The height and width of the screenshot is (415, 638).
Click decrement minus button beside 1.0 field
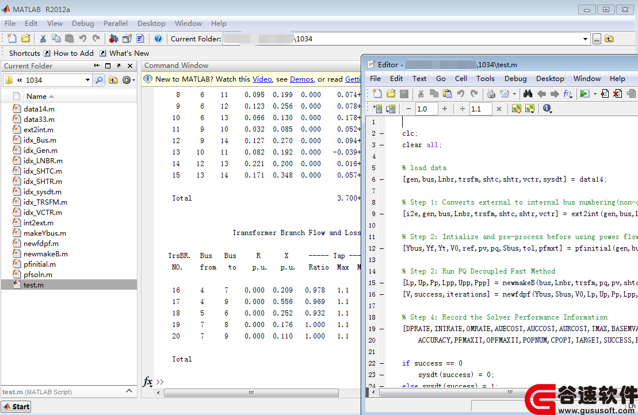pyautogui.click(x=408, y=109)
